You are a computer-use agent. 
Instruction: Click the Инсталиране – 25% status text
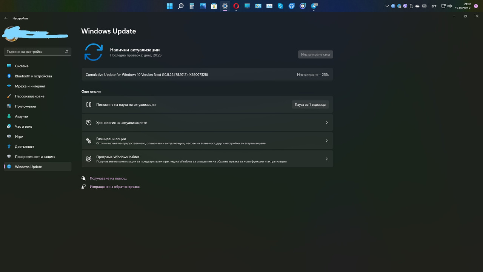pyautogui.click(x=312, y=75)
